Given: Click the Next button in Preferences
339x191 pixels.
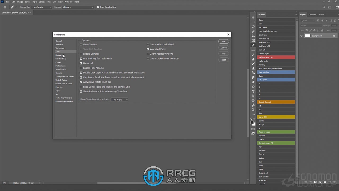Looking at the screenshot, I should pyautogui.click(x=224, y=60).
